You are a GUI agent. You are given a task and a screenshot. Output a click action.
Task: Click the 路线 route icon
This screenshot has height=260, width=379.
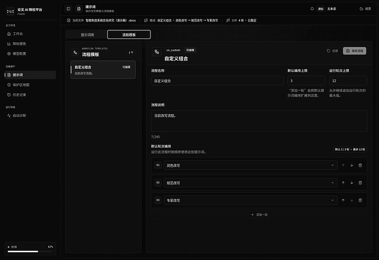click(146, 20)
